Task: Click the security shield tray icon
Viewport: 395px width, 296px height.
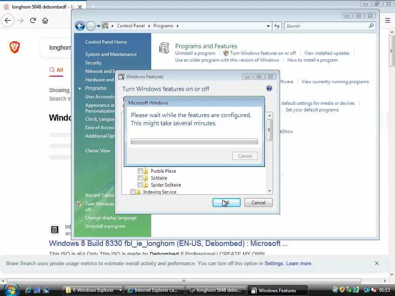Action: [342, 290]
